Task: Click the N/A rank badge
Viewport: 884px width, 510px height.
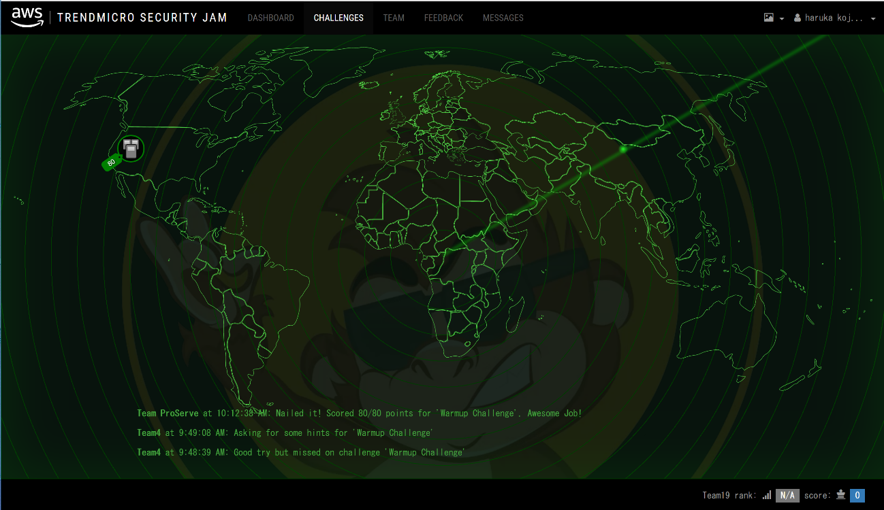Action: tap(787, 495)
